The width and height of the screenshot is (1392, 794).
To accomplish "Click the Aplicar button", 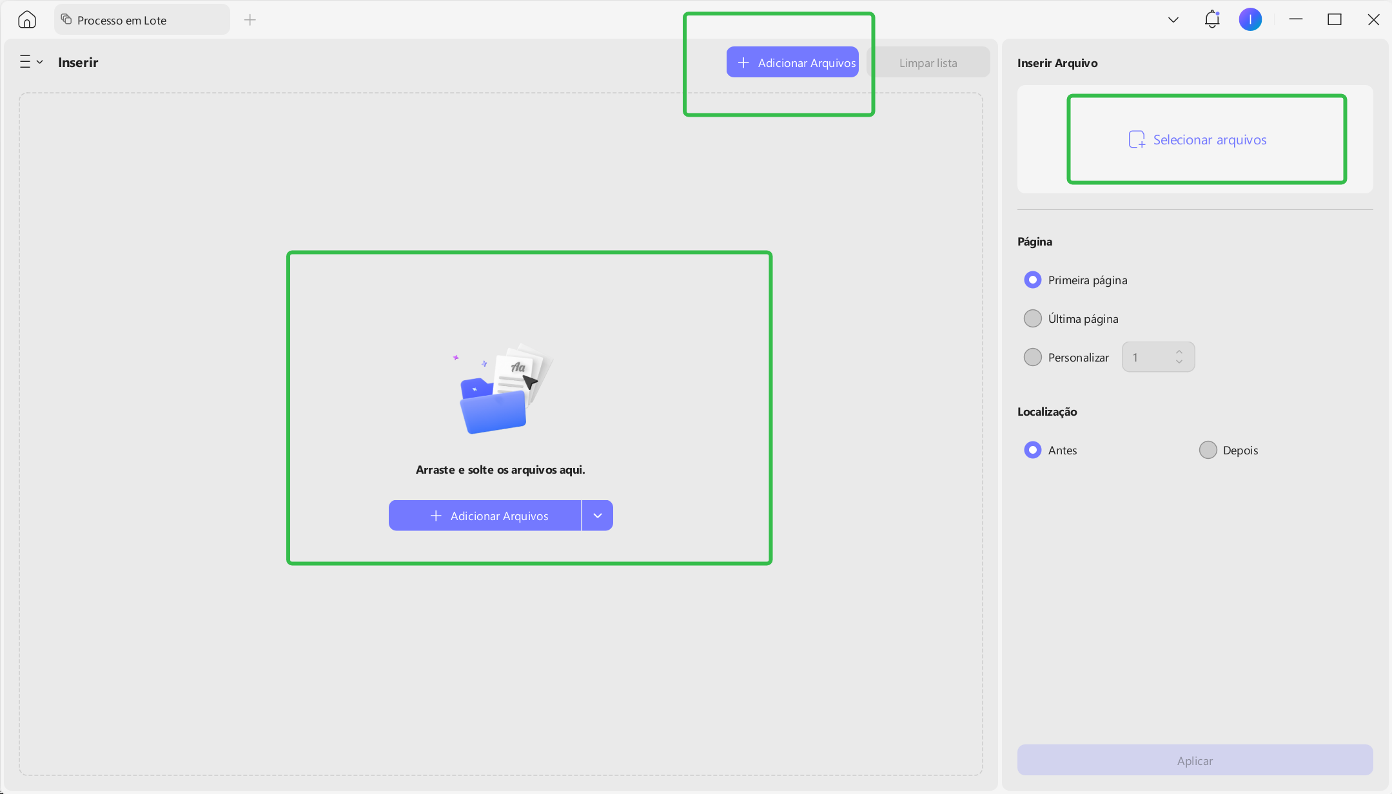I will pyautogui.click(x=1195, y=760).
